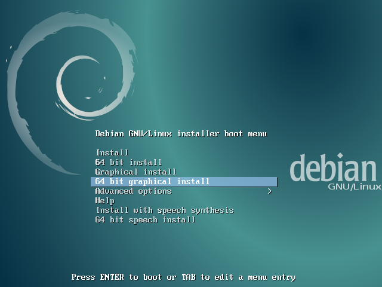Screen dimensions: 382x287
Task: Select Install with speech synthesis
Action: click(x=164, y=210)
